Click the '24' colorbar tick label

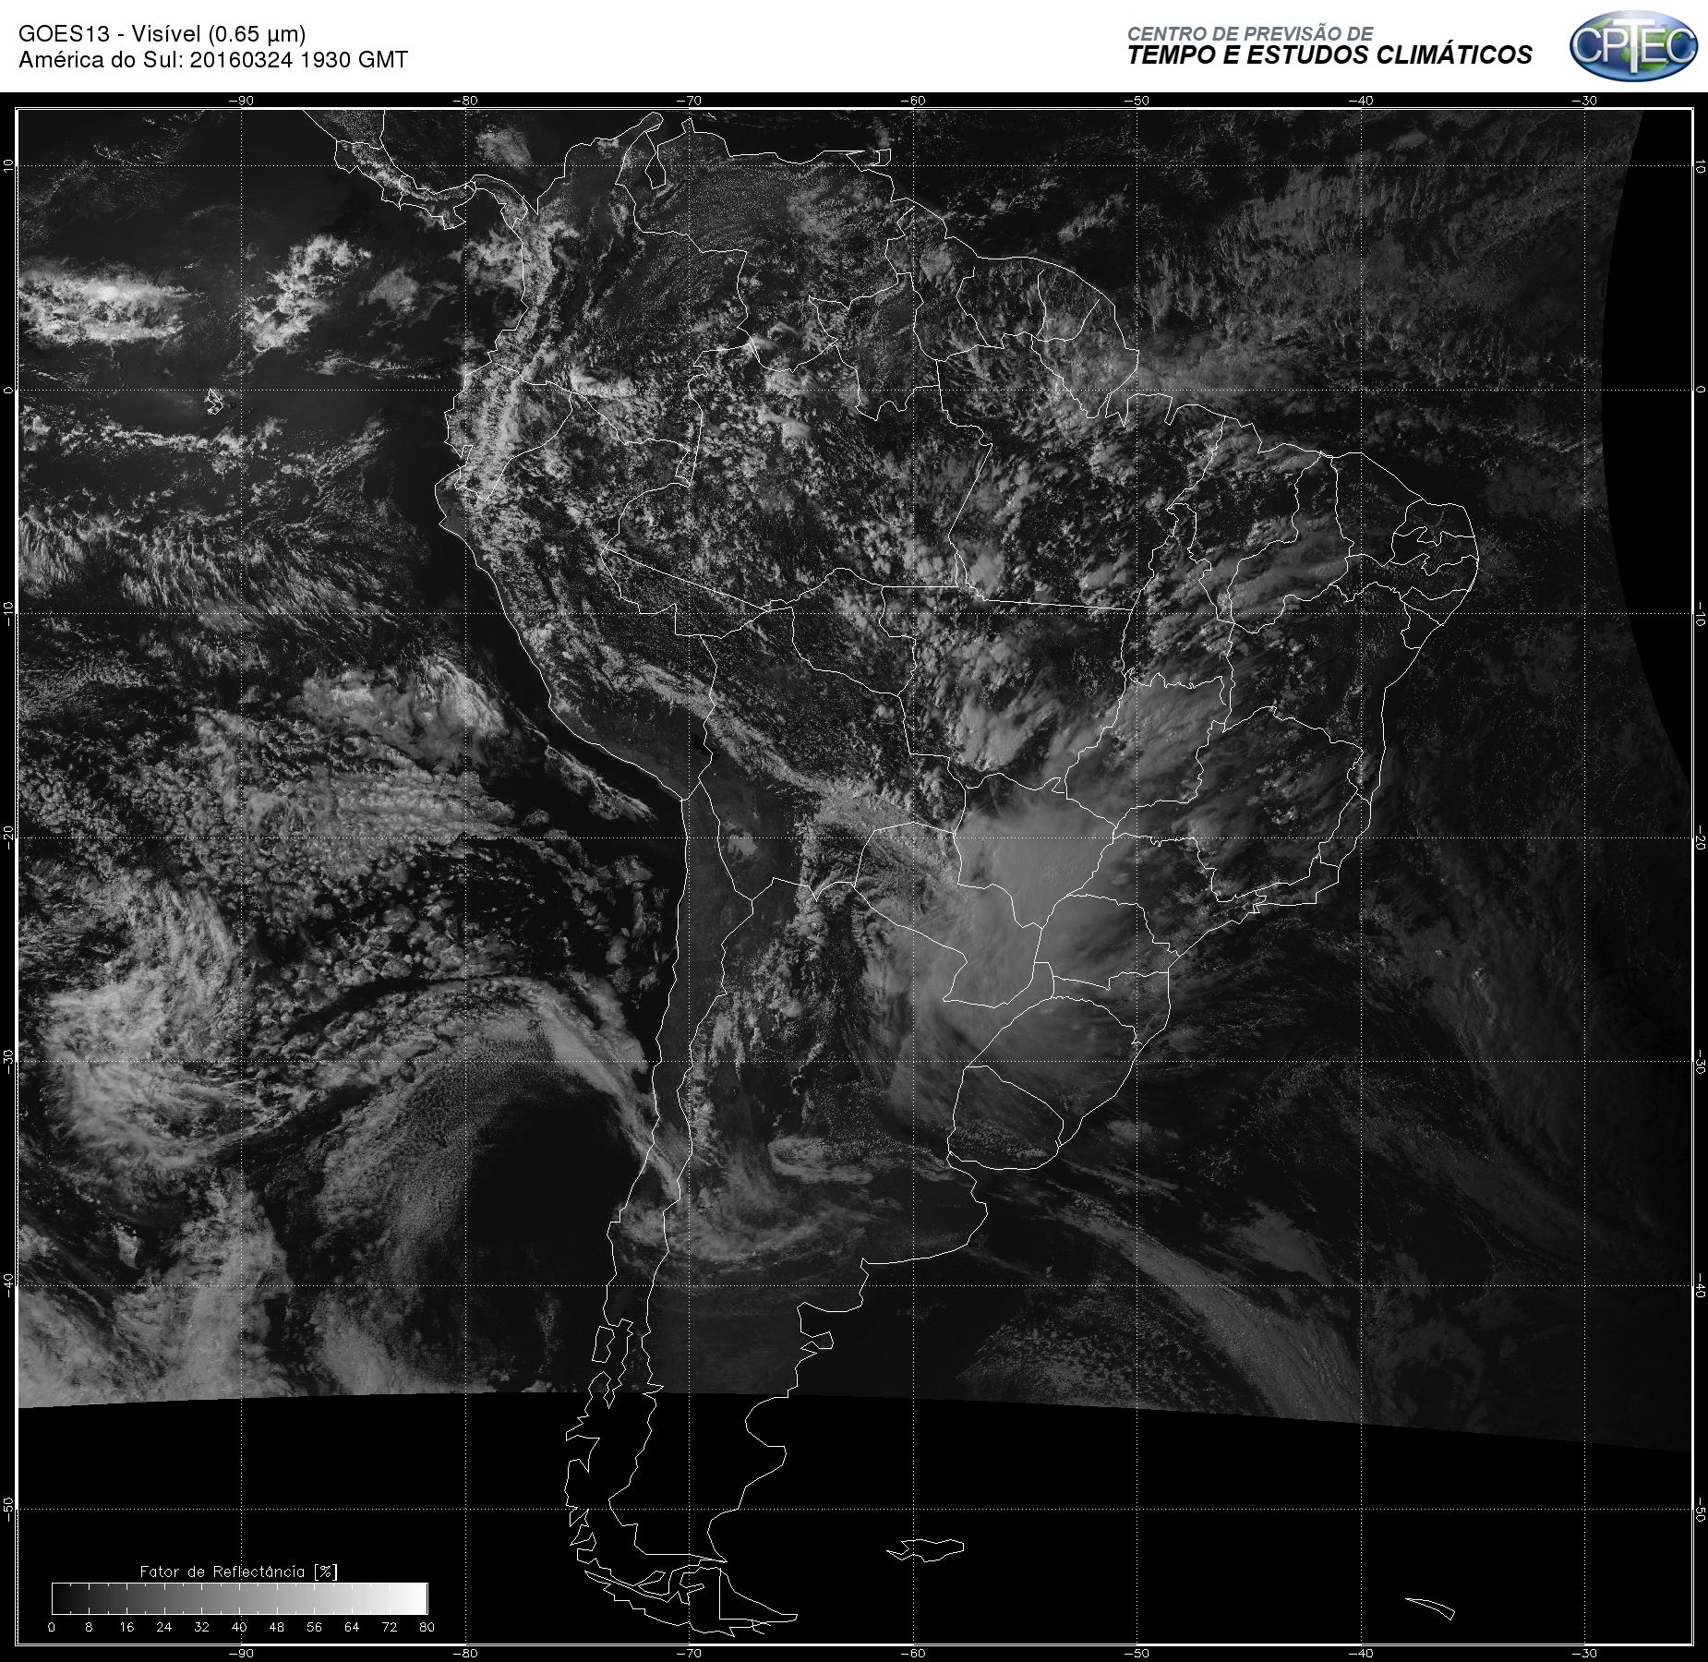(164, 1627)
